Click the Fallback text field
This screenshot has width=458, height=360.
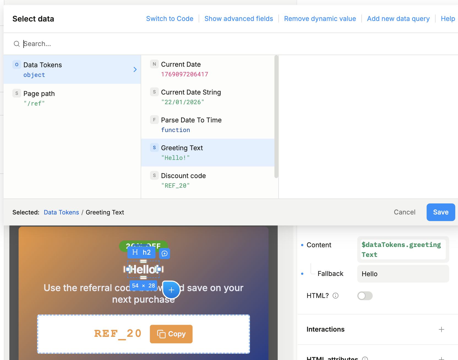pos(403,274)
